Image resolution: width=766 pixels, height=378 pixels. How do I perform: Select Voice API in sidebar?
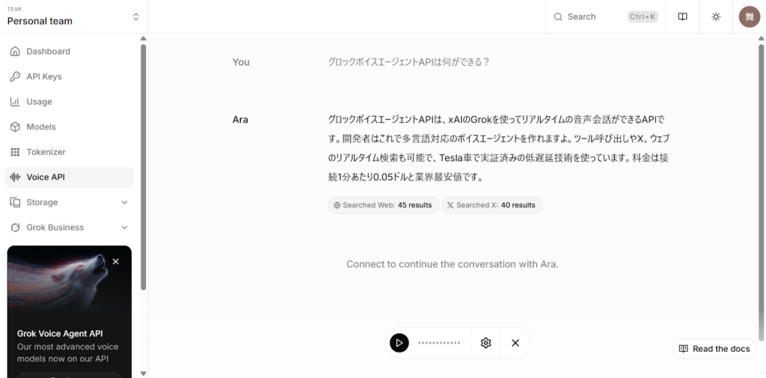coord(69,177)
